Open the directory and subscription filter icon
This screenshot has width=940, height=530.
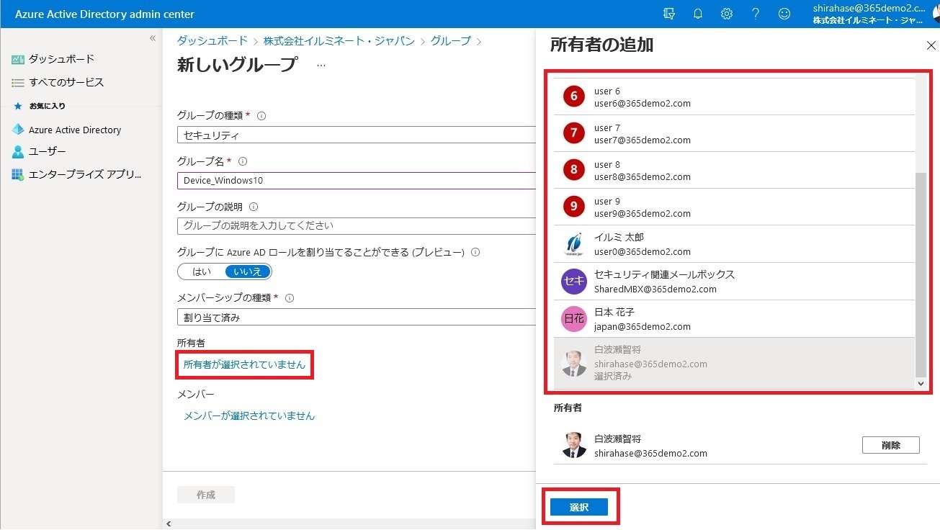click(x=669, y=14)
